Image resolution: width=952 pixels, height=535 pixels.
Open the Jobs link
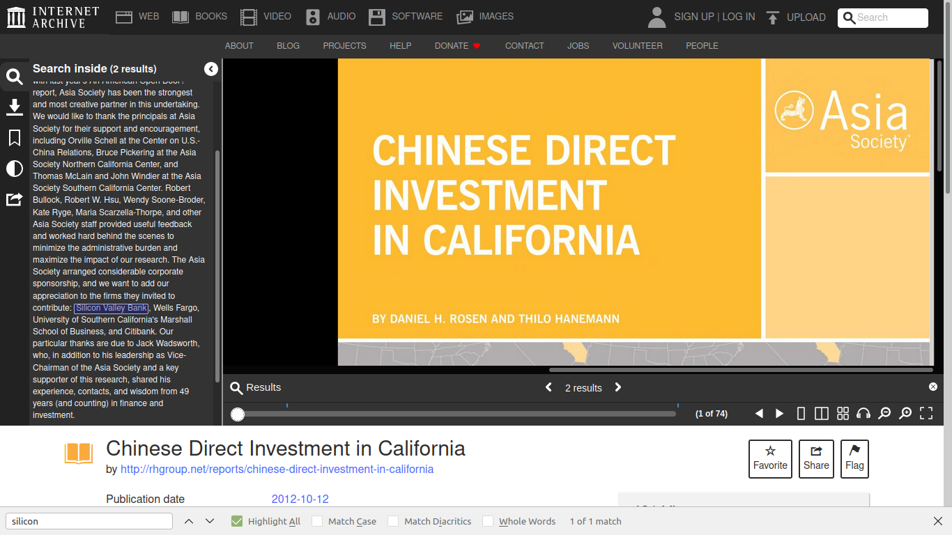point(578,45)
